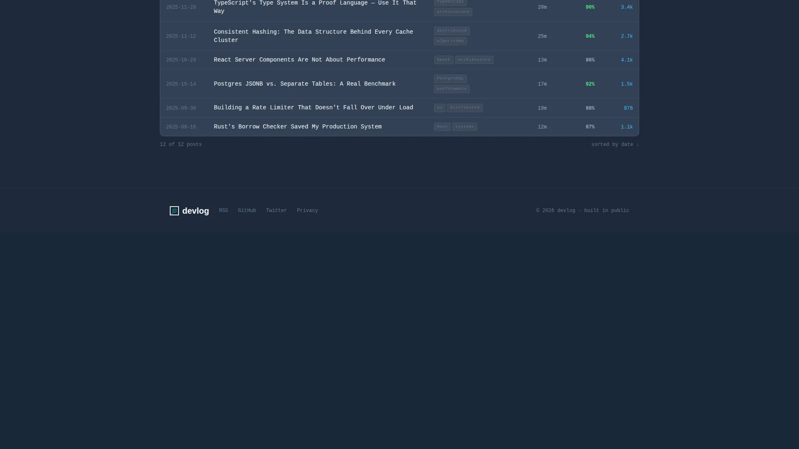Select architecture tag in React Server Components row
This screenshot has width=799, height=449.
click(x=474, y=60)
